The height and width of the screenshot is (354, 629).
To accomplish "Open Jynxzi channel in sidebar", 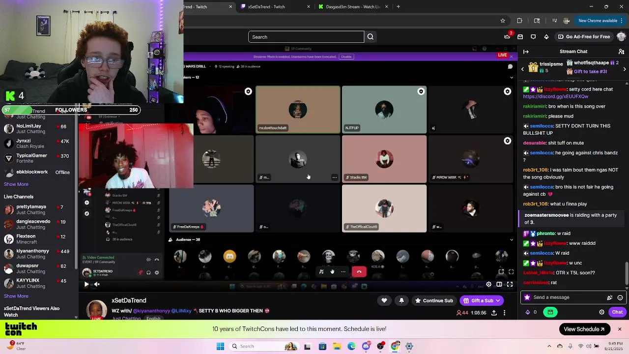I will click(38, 144).
